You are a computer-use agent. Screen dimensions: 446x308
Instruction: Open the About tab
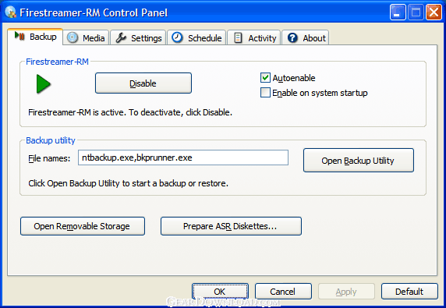(x=306, y=38)
